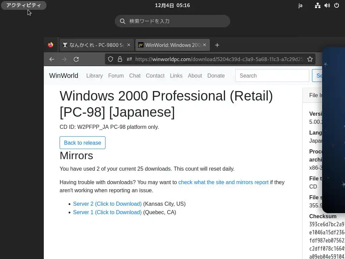The height and width of the screenshot is (259, 345).
Task: Open site permissions icon in the address bar
Action: [x=129, y=59]
